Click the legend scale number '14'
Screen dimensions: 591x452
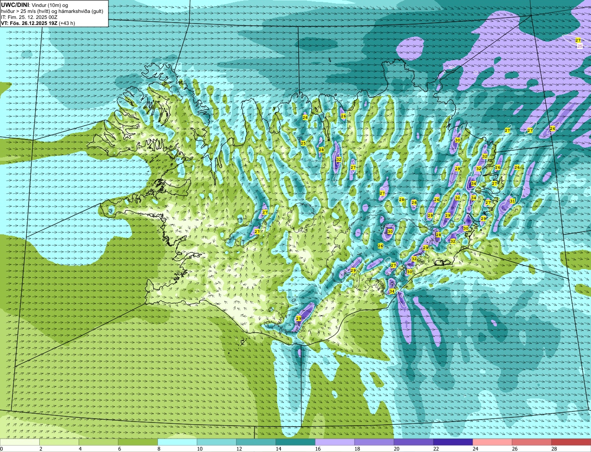tap(278, 449)
